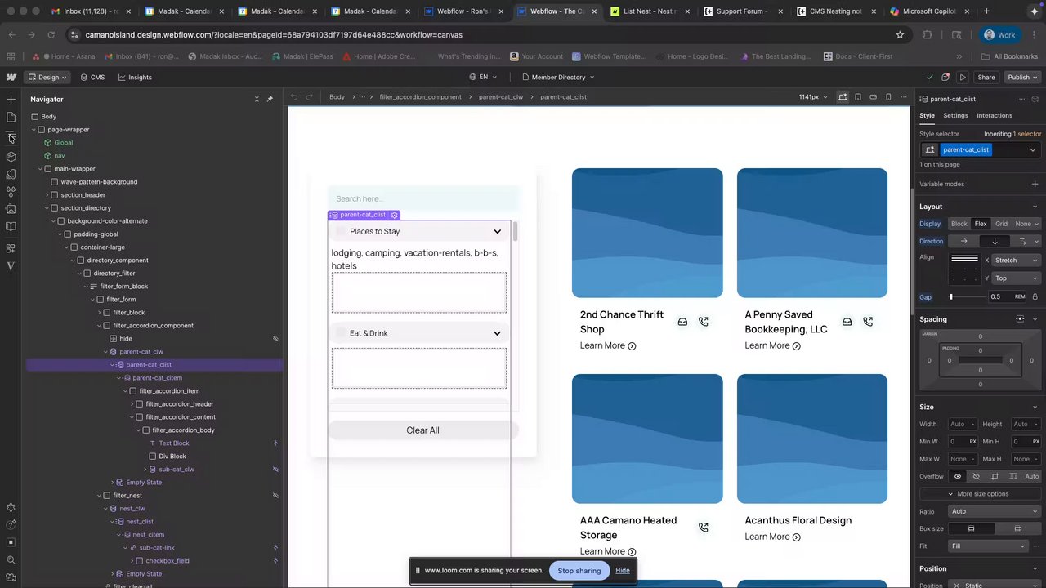Click the bookmark star in address bar
The image size is (1046, 588).
pos(900,35)
